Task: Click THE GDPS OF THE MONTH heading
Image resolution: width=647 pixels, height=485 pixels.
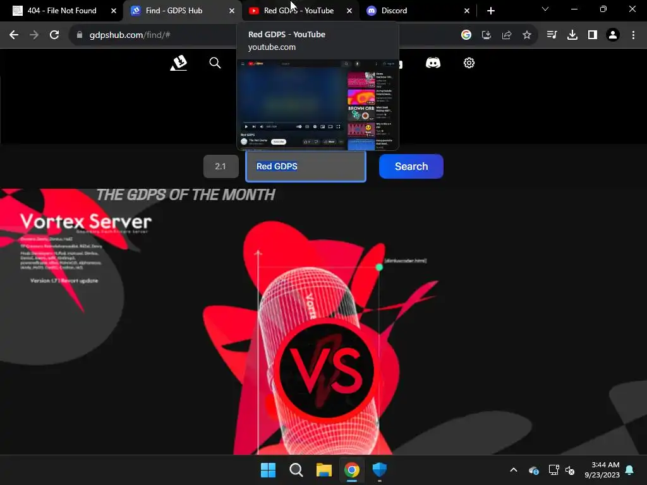Action: click(186, 195)
